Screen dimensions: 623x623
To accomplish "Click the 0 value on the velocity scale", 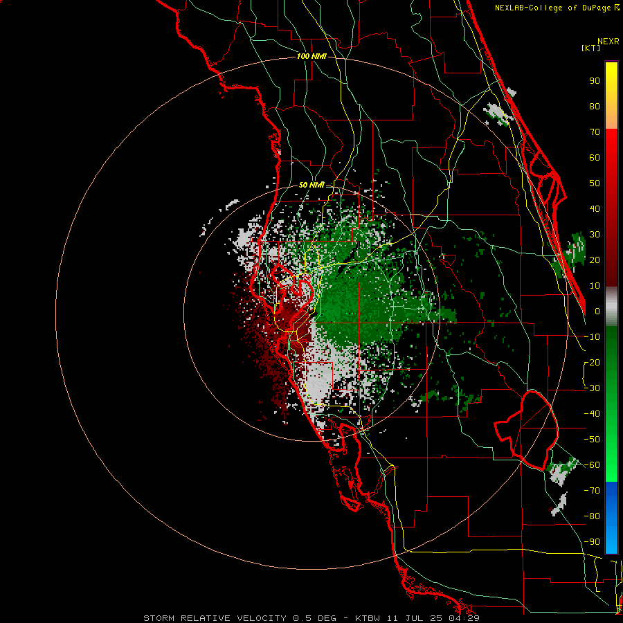I will coord(597,311).
